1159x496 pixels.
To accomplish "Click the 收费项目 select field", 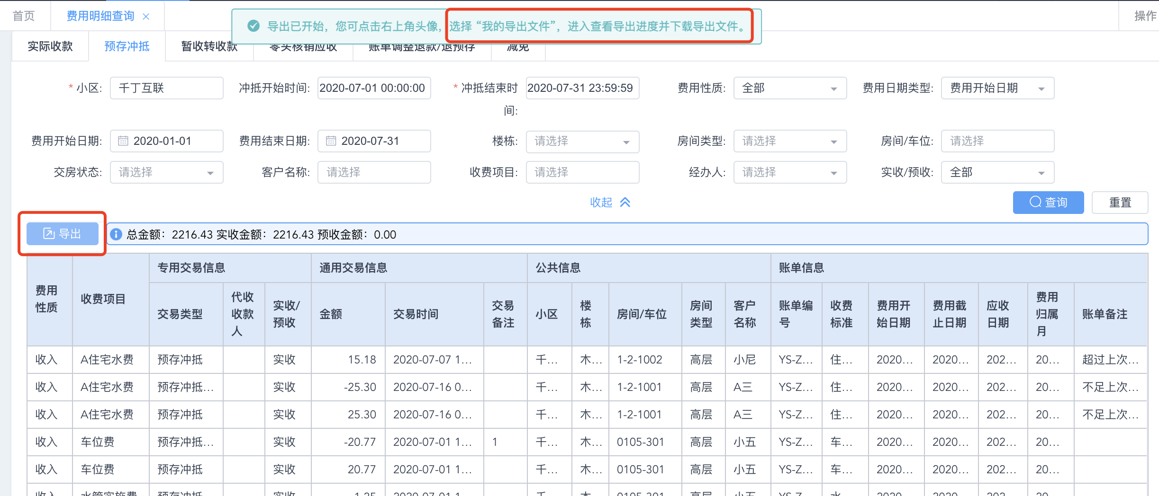I will [582, 172].
